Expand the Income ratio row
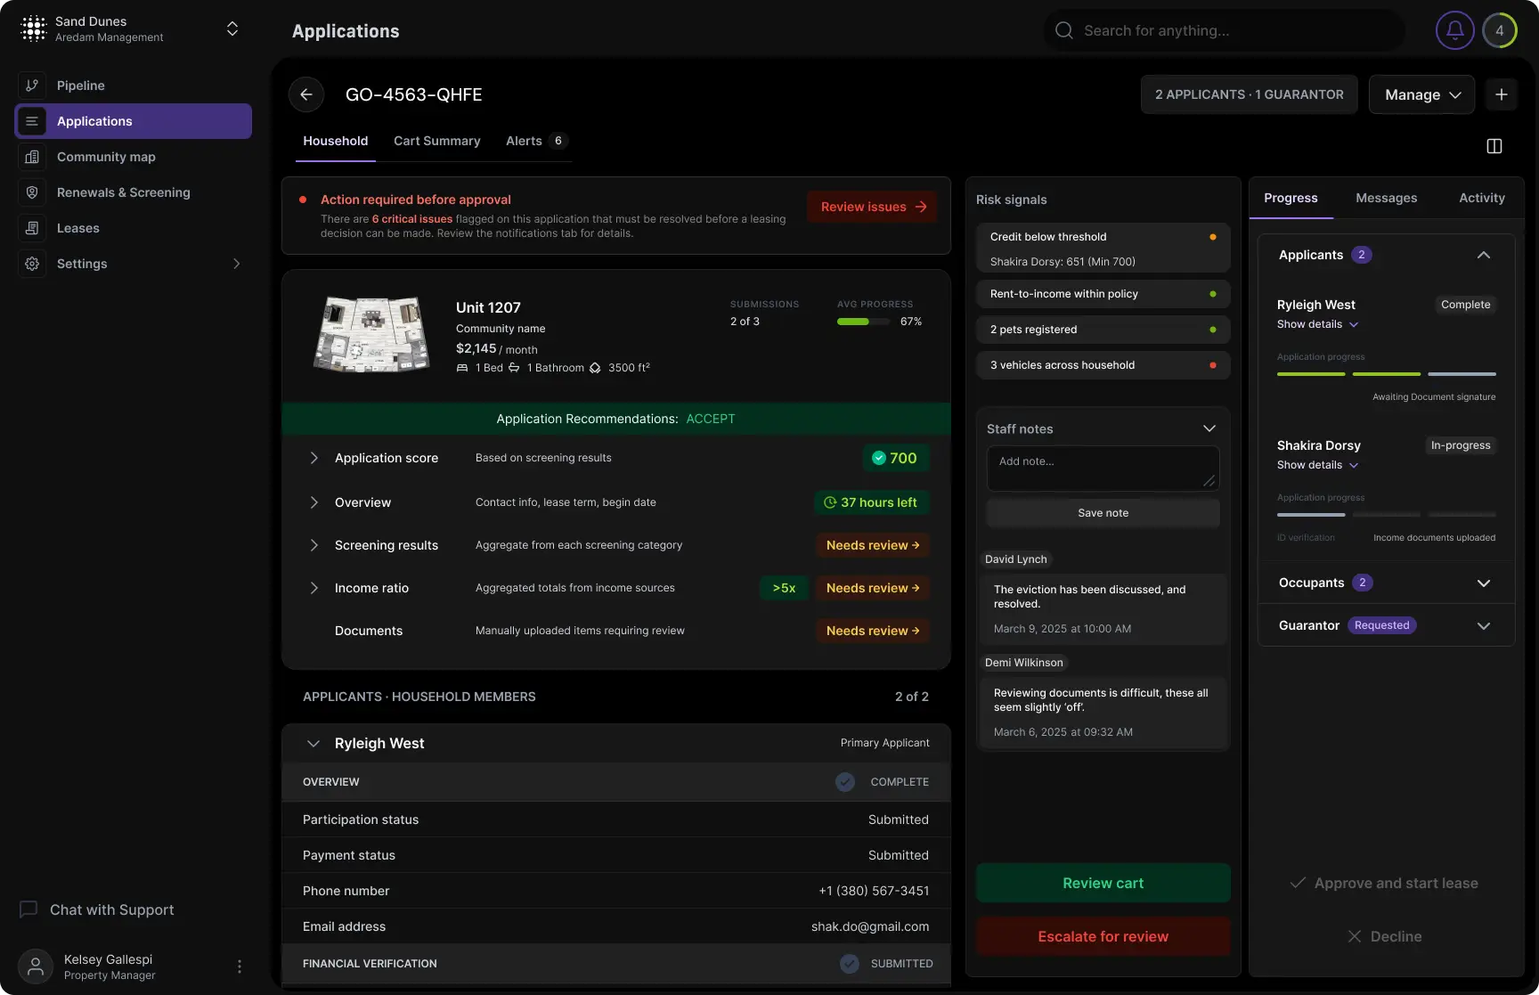 pos(313,588)
